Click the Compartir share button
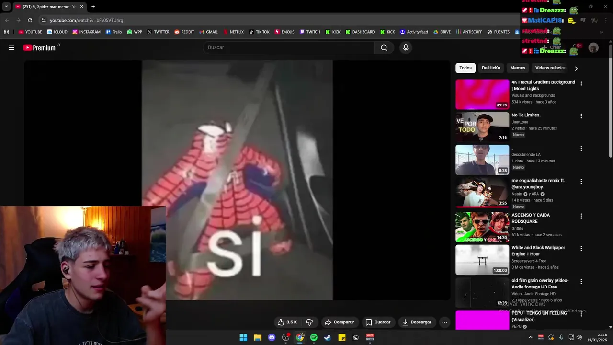613x345 pixels. (340, 322)
